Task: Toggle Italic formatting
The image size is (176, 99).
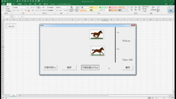Action: (x=16, y=10)
